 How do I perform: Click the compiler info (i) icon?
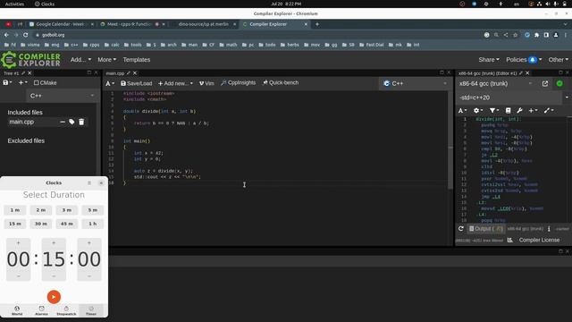549,229
